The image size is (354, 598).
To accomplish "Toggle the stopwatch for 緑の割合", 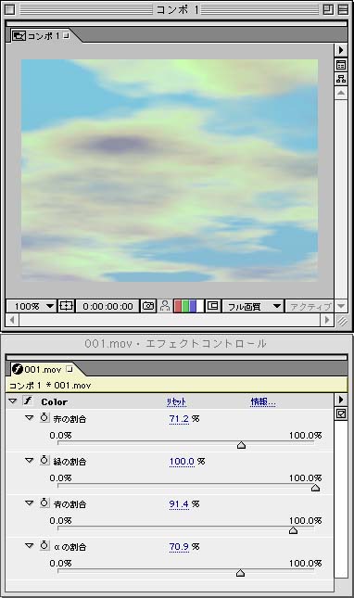I will (44, 461).
